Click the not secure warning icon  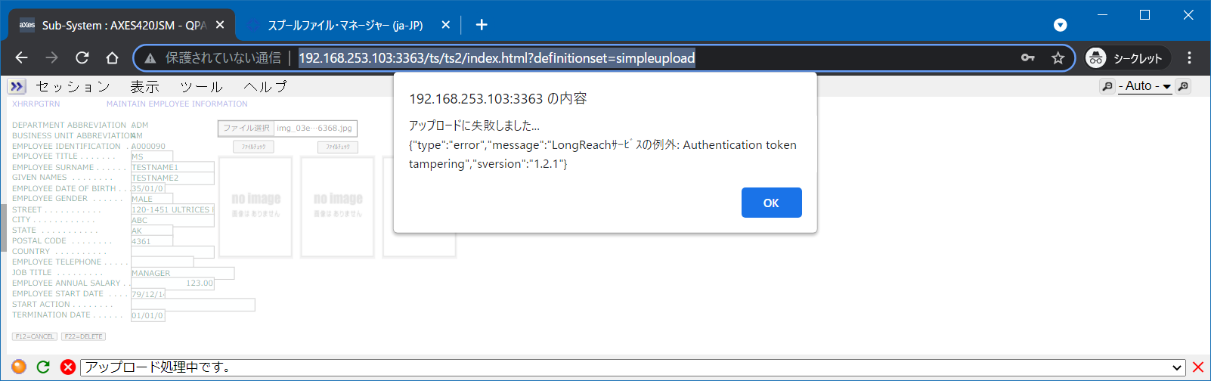pos(150,58)
